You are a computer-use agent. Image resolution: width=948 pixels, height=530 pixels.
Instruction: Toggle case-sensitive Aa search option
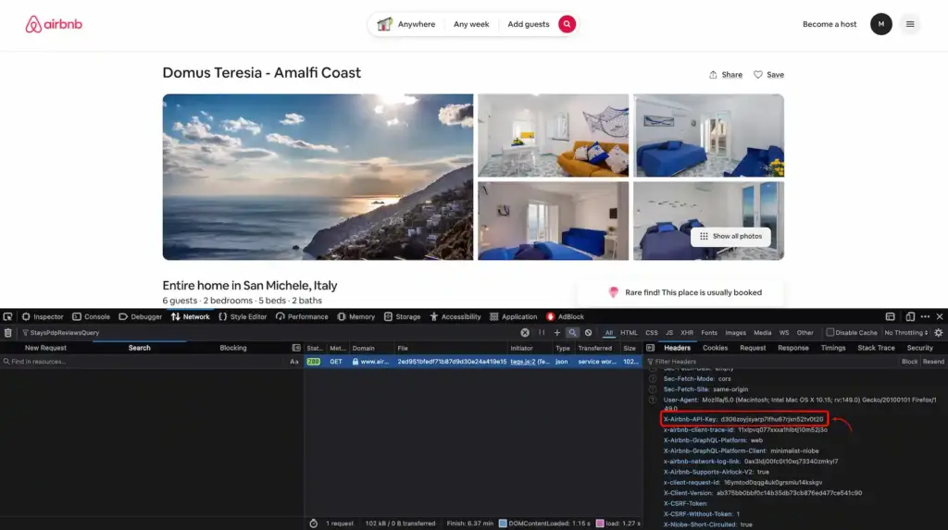point(294,362)
